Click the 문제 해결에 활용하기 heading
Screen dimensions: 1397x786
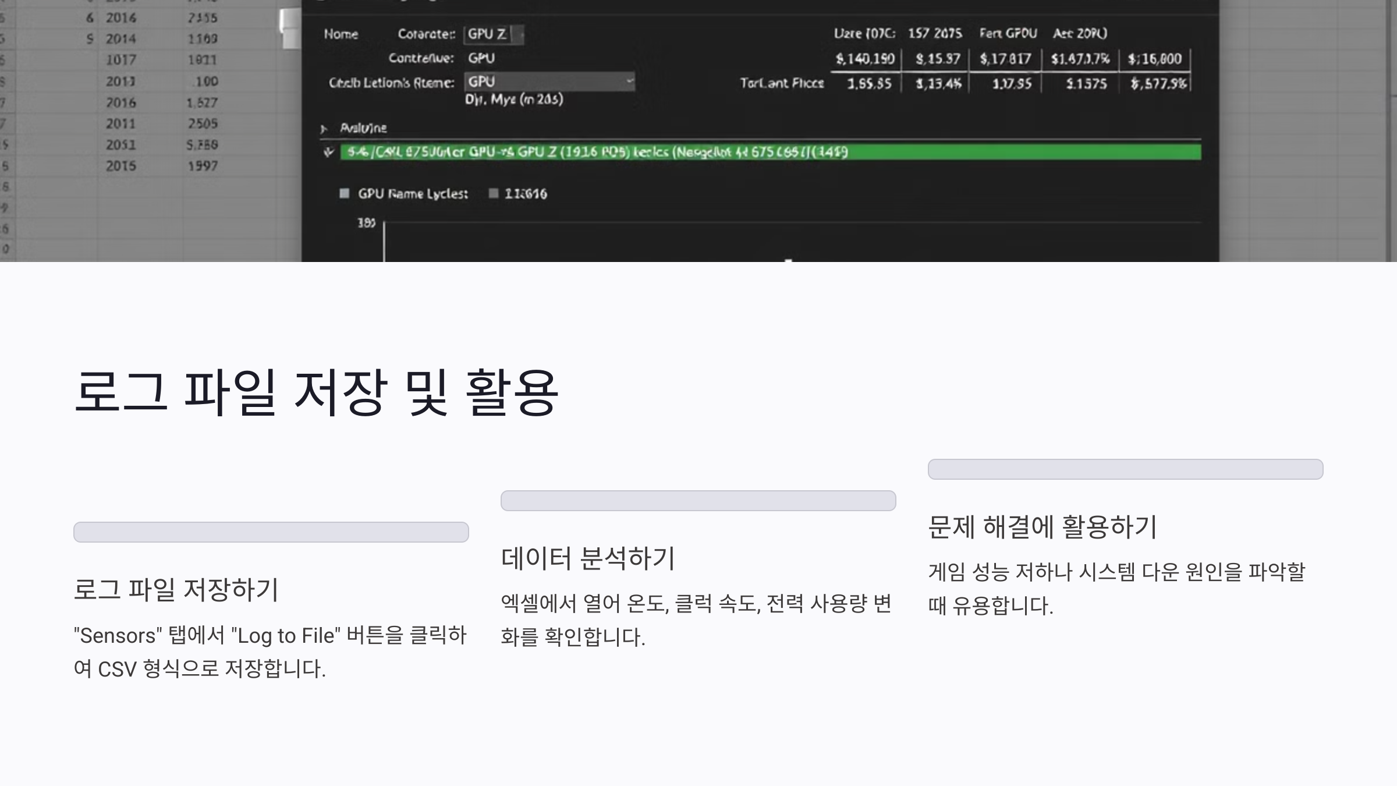1042,526
